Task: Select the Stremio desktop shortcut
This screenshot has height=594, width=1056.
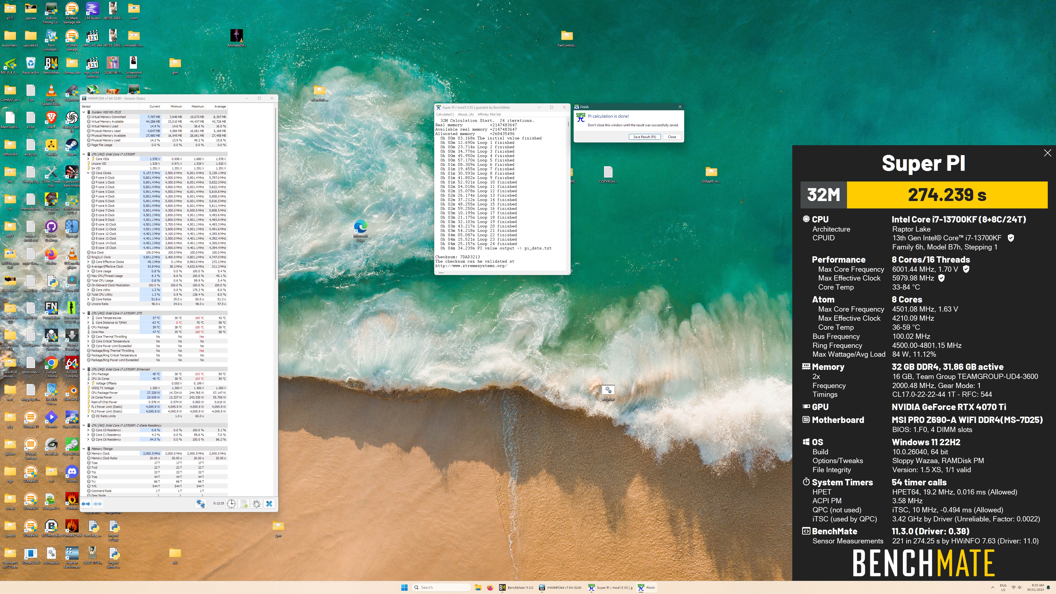Action: 51,420
